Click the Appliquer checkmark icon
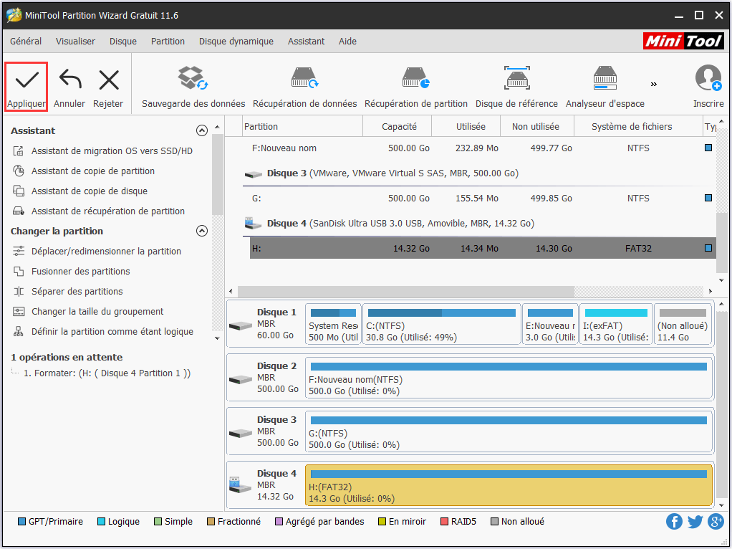Image resolution: width=732 pixels, height=549 pixels. (x=27, y=80)
